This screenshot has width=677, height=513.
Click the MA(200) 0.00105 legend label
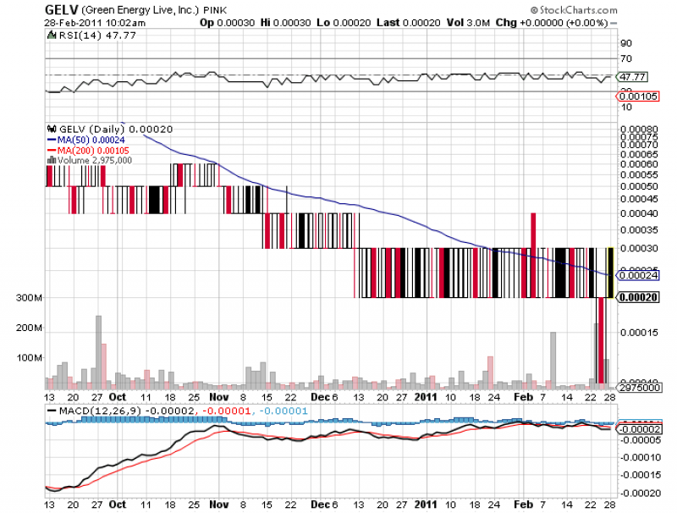pos(93,151)
